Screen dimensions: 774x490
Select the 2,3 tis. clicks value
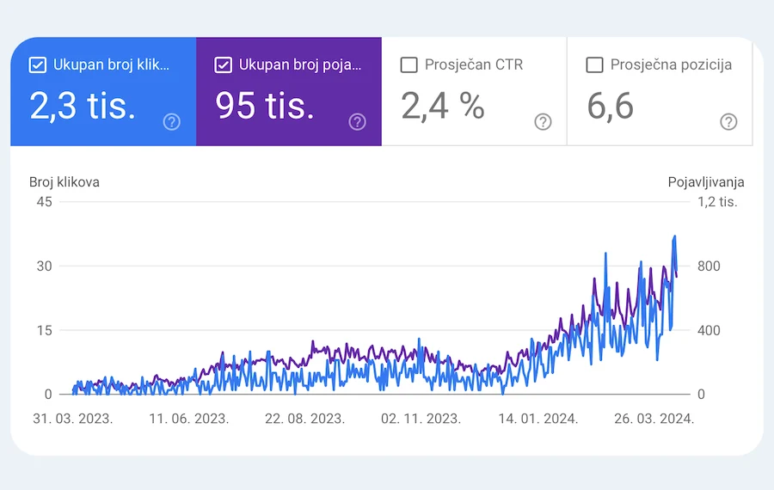tap(83, 105)
